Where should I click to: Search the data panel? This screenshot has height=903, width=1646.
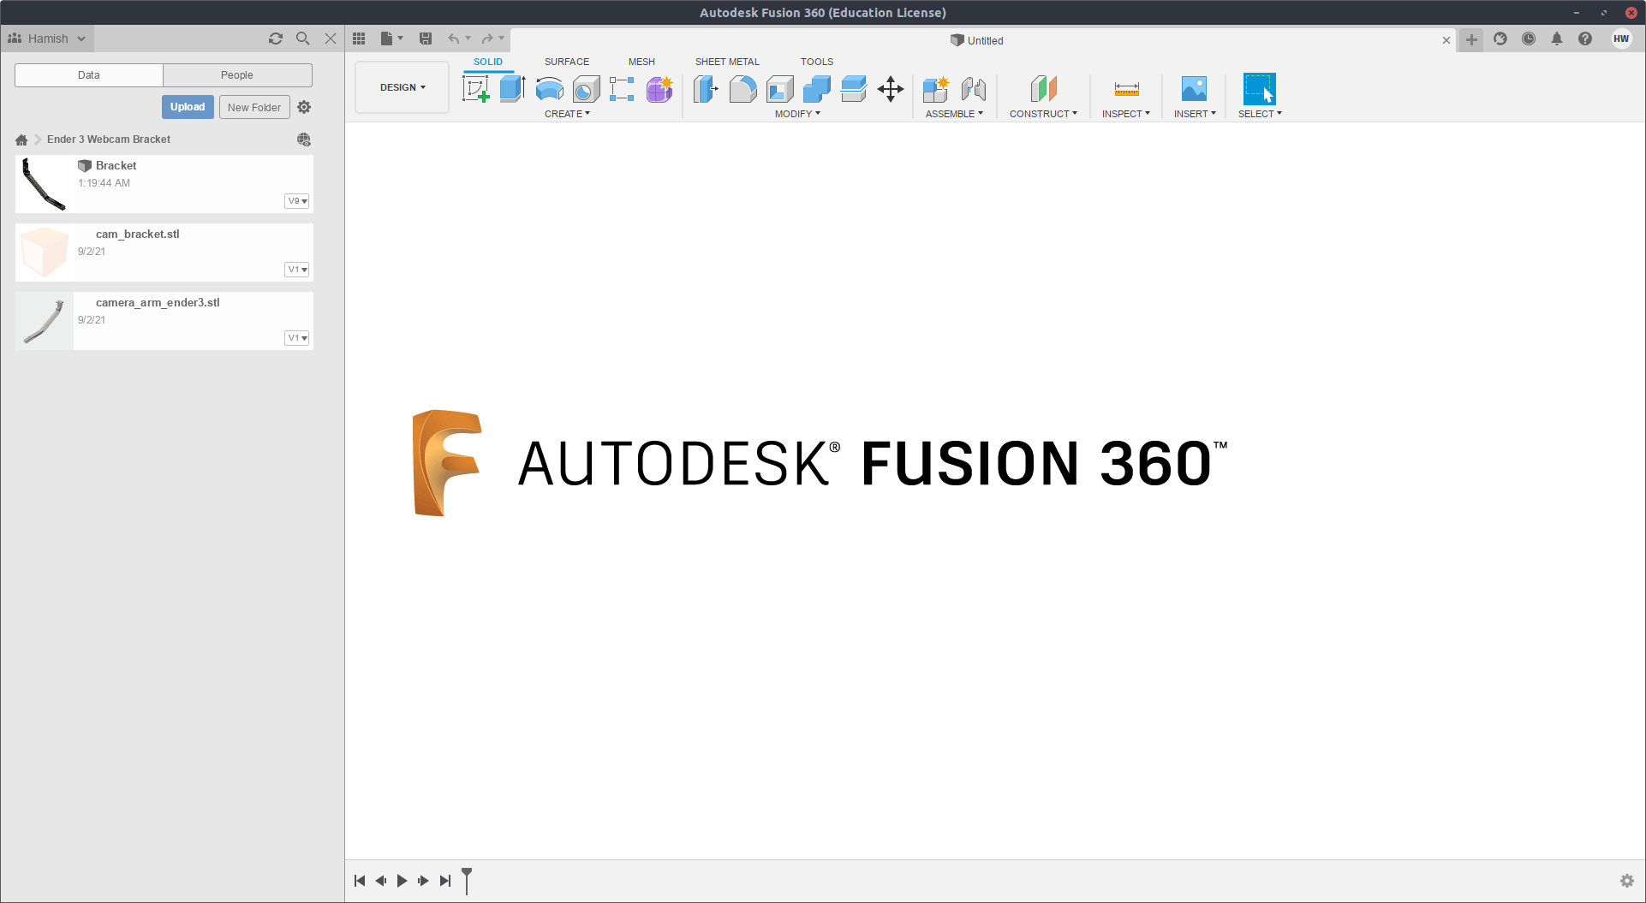[303, 39]
